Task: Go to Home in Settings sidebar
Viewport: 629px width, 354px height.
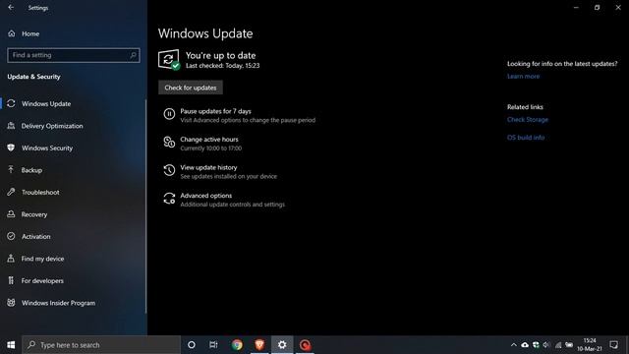Action: tap(30, 33)
